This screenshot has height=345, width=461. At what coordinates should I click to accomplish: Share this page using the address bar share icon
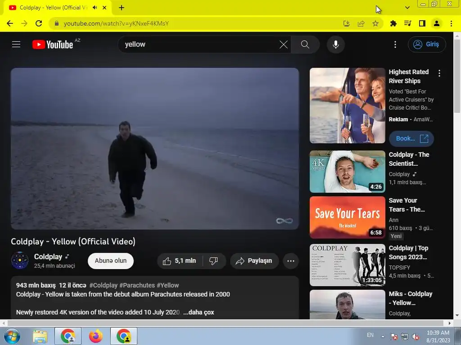click(361, 23)
